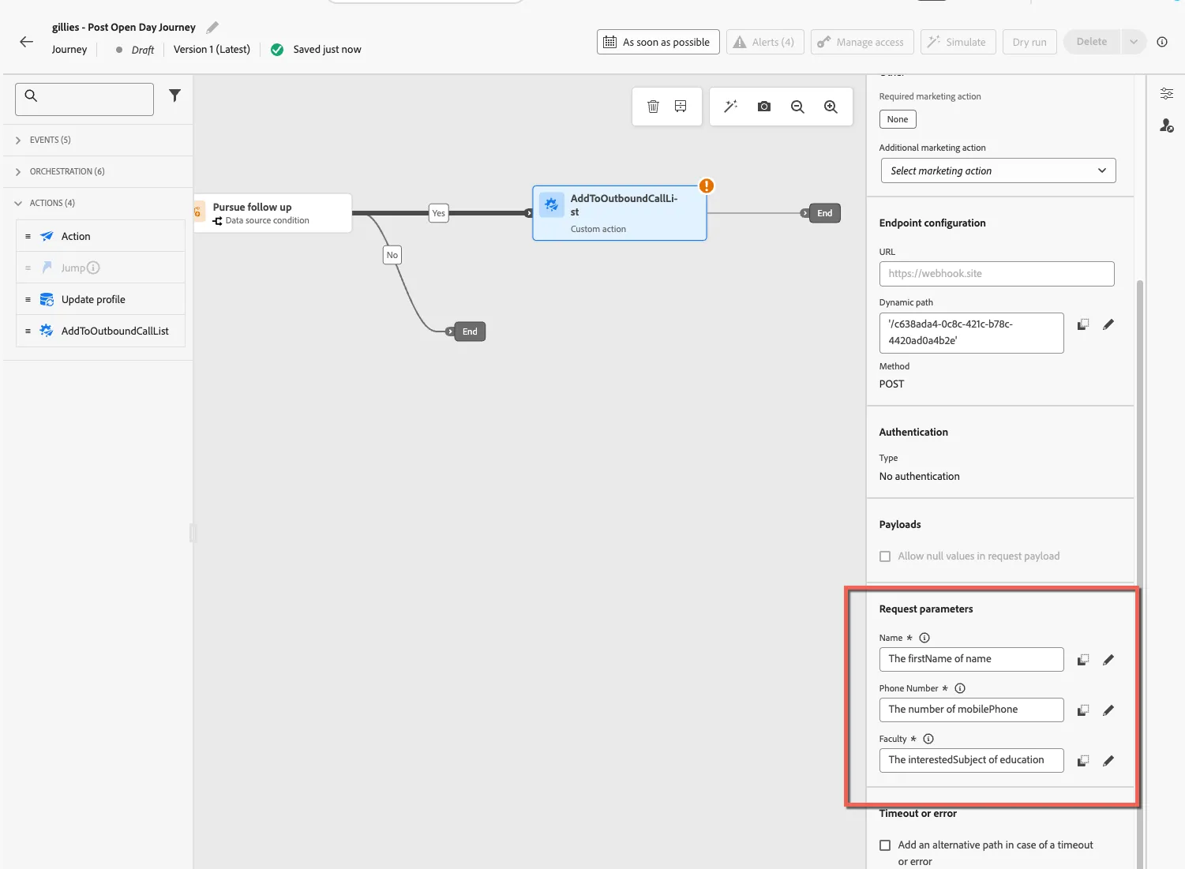Screen dimensions: 1185x869
Task: Open the journey properties sliders icon
Action: click(x=1166, y=94)
